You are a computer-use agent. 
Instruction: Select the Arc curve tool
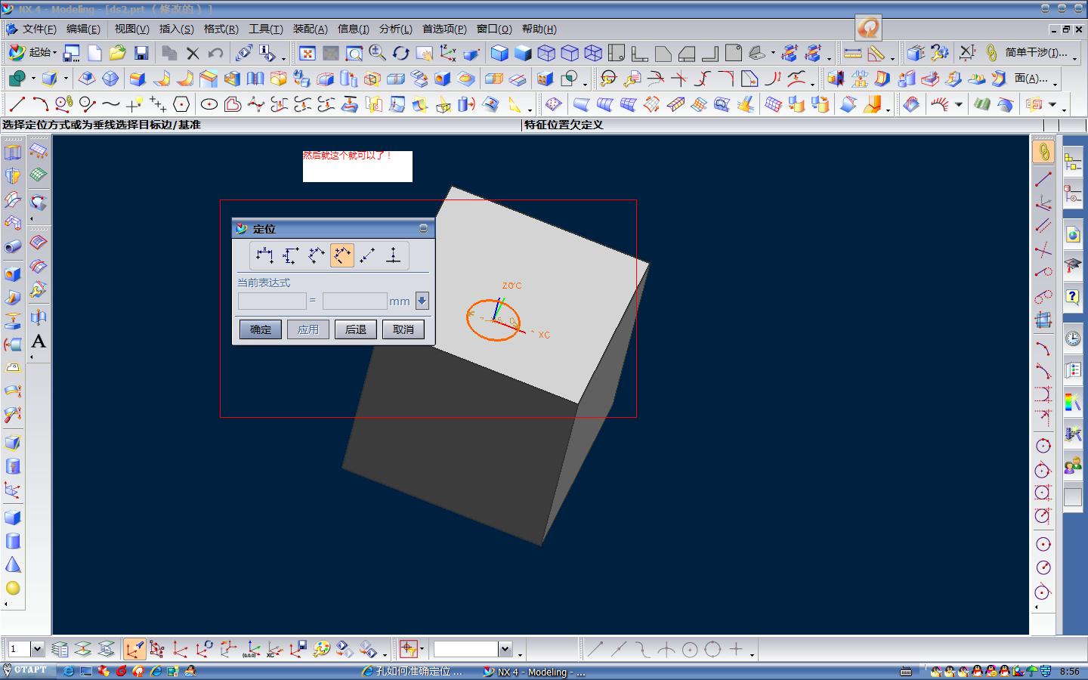click(40, 104)
